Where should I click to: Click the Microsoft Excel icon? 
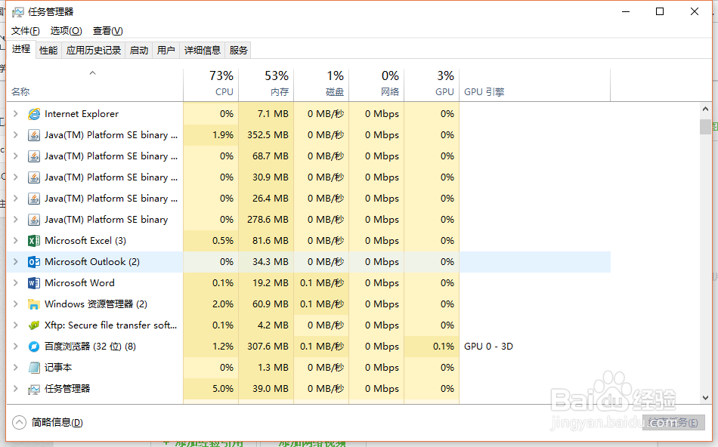click(x=34, y=241)
